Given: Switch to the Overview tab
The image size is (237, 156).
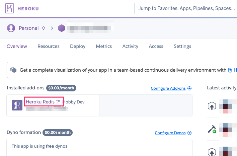Looking at the screenshot, I should click(17, 46).
